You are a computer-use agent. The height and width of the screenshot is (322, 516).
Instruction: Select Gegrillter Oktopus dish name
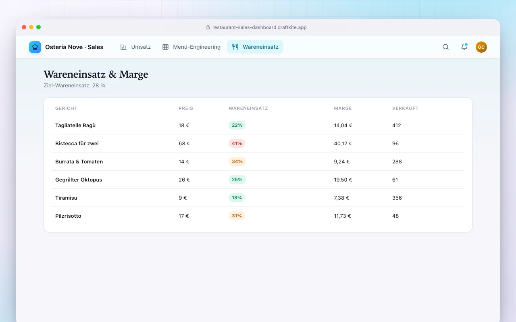coord(79,180)
